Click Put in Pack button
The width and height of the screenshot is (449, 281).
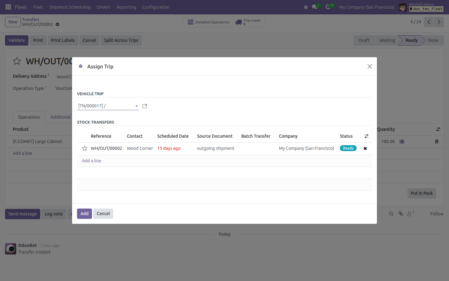coord(422,193)
